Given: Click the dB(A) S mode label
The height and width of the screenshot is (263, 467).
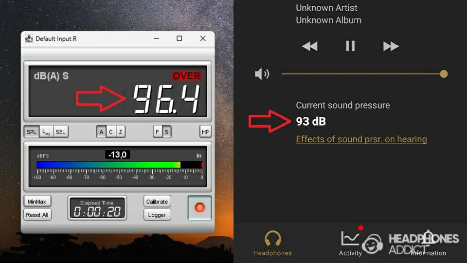Looking at the screenshot, I should click(x=51, y=76).
